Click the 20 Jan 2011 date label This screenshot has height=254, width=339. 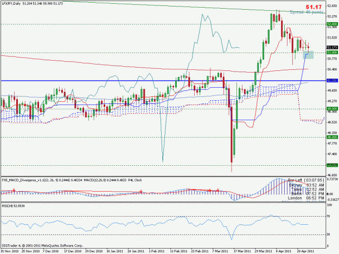(136, 251)
